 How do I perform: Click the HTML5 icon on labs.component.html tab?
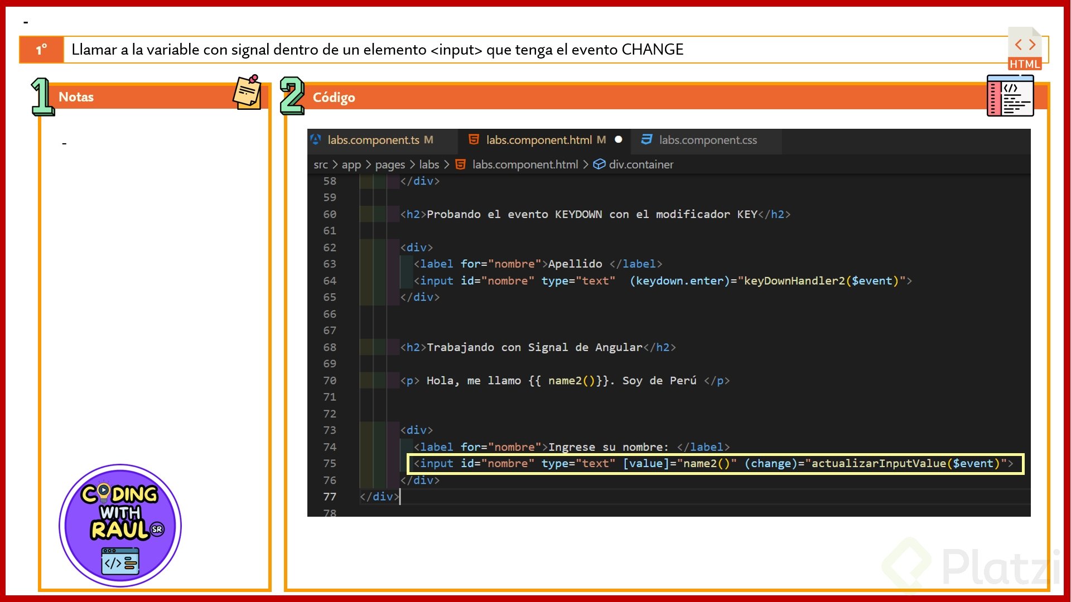tap(474, 139)
